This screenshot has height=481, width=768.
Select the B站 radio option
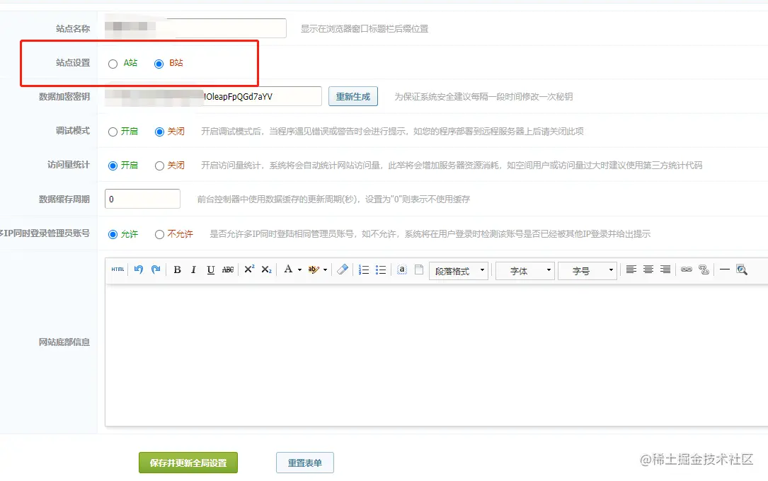click(159, 64)
